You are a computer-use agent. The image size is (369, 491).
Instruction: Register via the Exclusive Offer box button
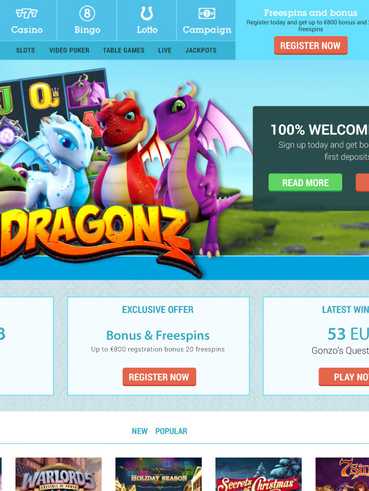(x=159, y=377)
